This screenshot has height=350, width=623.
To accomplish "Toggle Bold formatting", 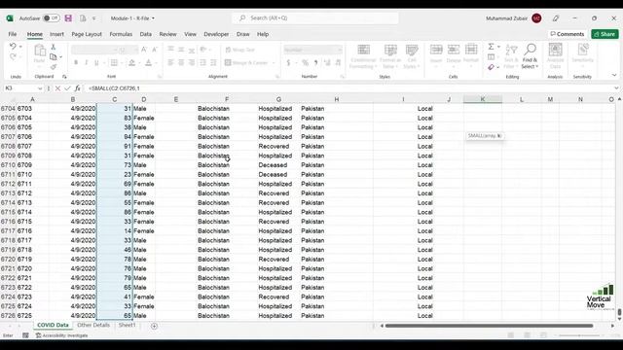I will click(76, 62).
